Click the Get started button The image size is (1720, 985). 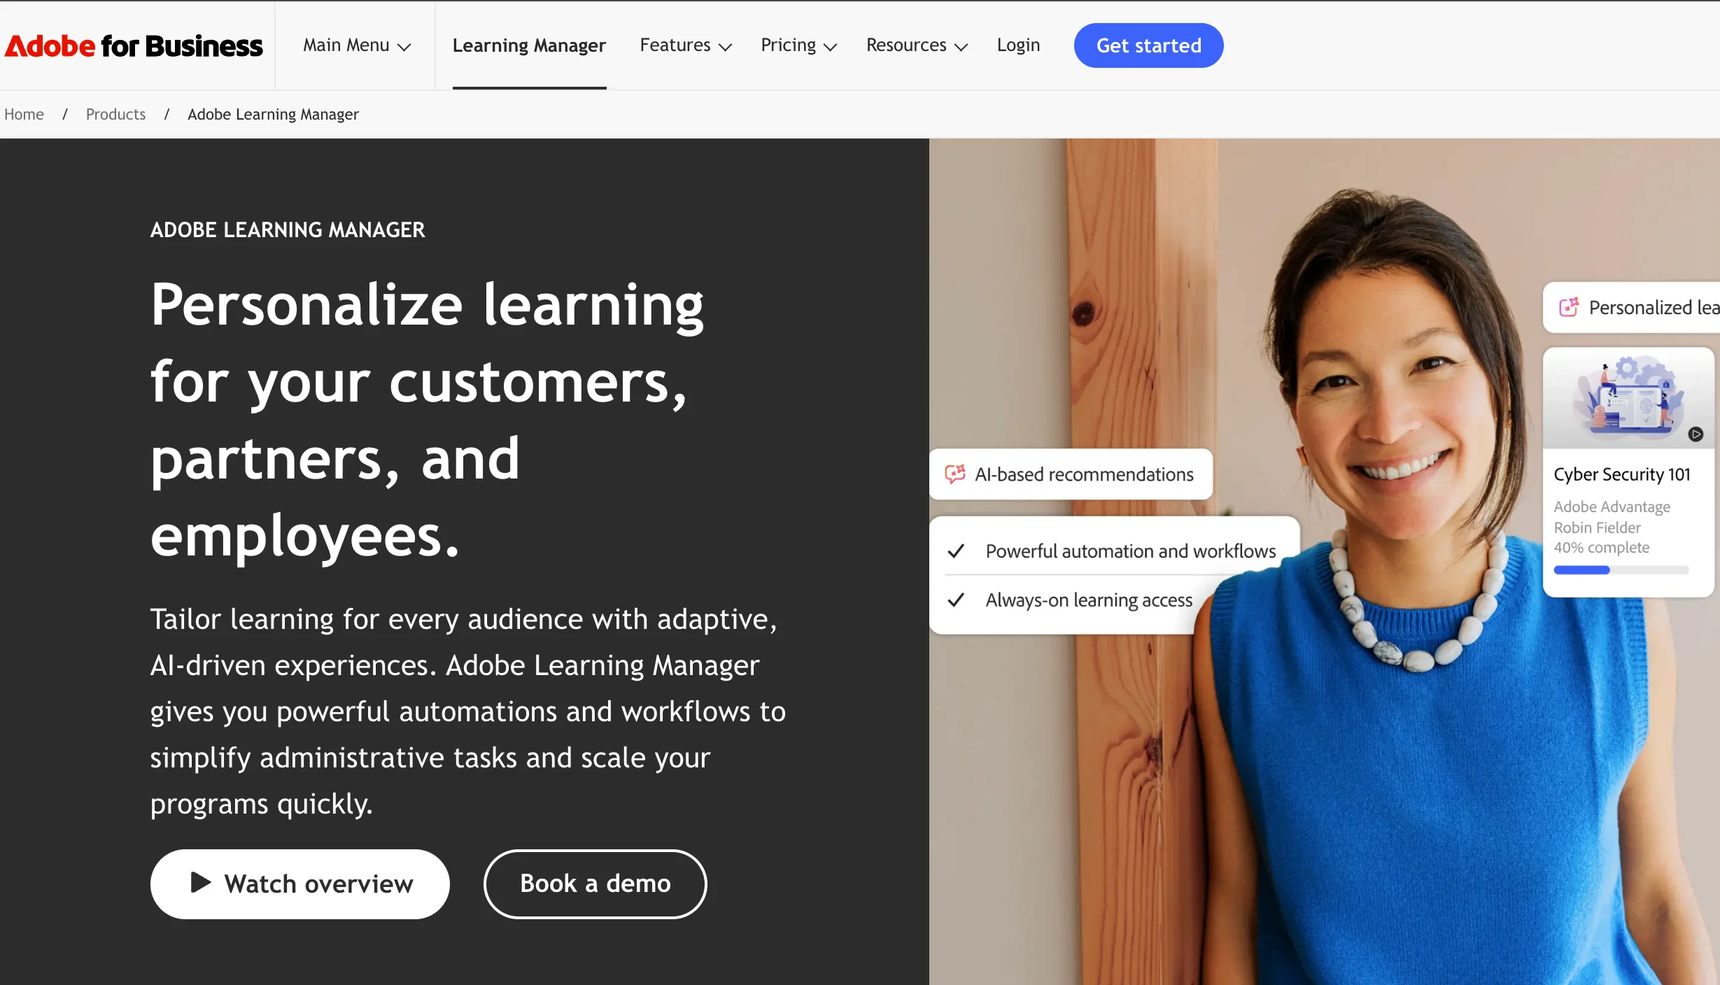click(x=1148, y=45)
